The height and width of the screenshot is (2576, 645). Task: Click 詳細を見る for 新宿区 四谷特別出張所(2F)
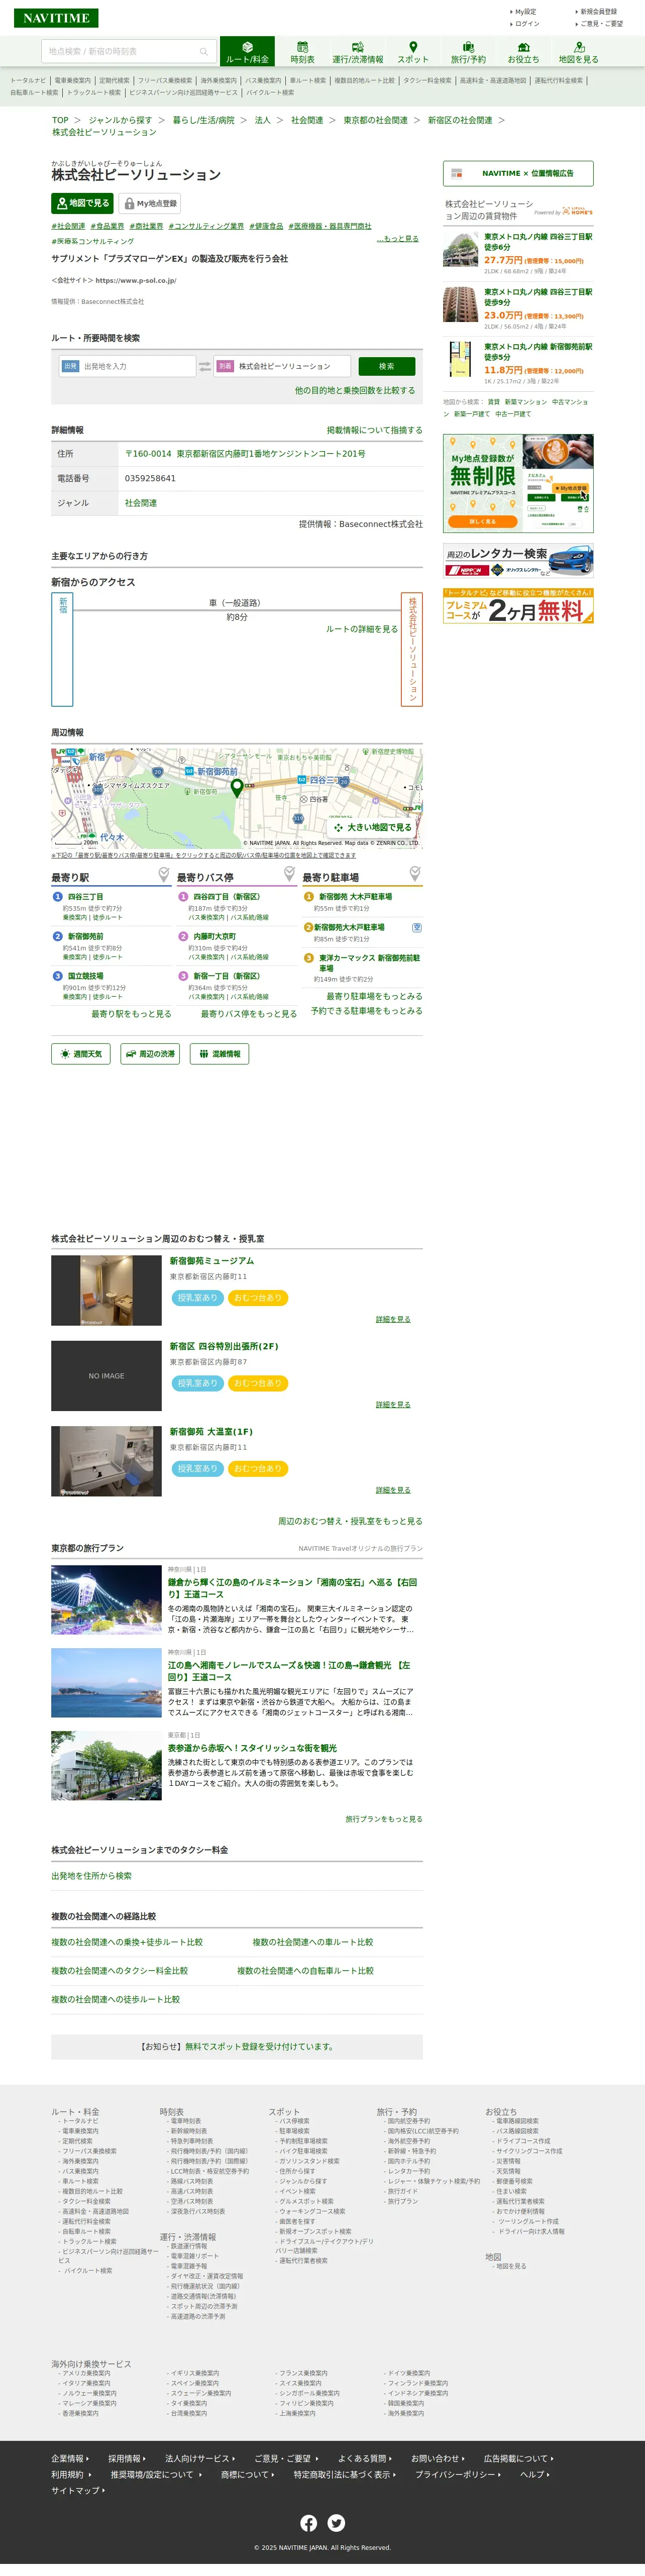pyautogui.click(x=393, y=1405)
